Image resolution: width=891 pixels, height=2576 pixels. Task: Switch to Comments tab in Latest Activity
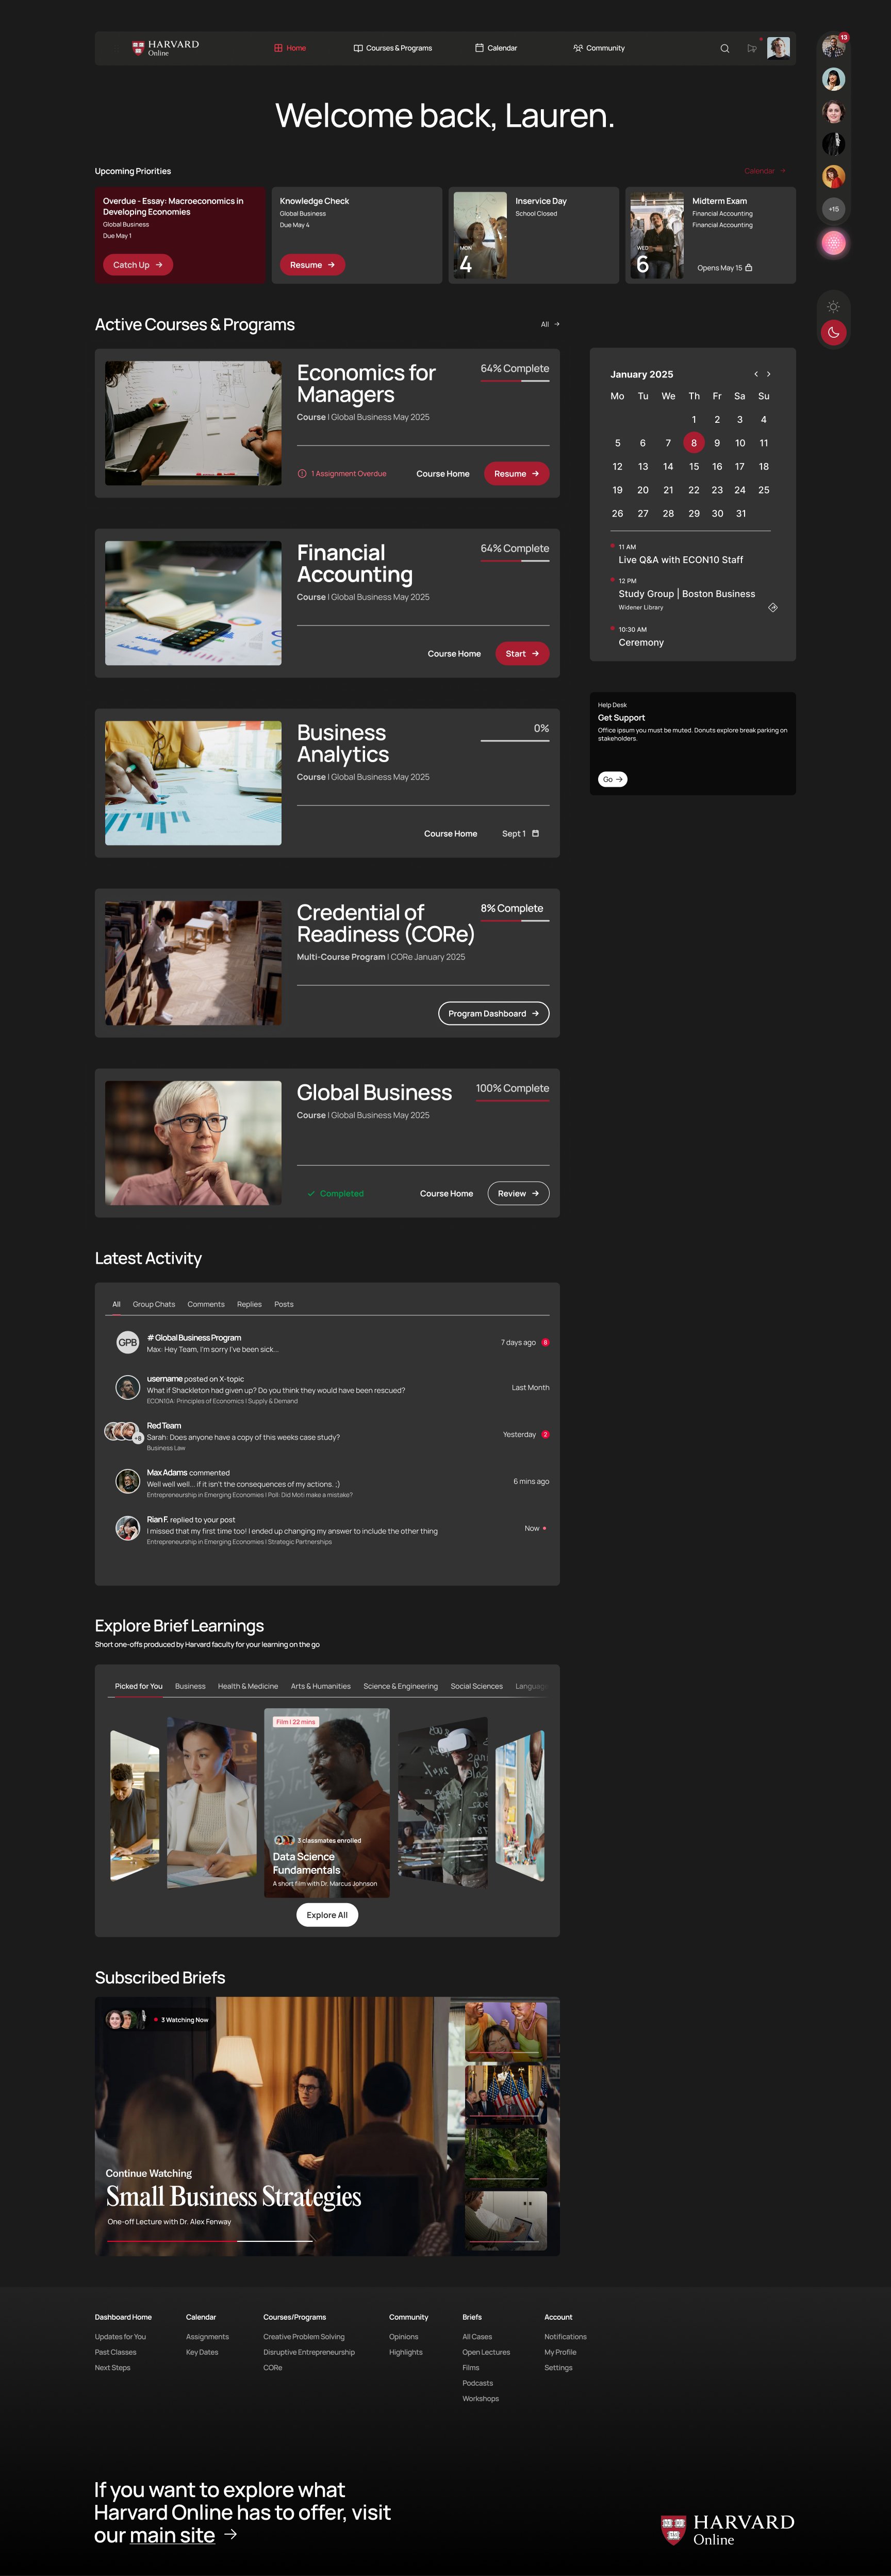point(206,1304)
